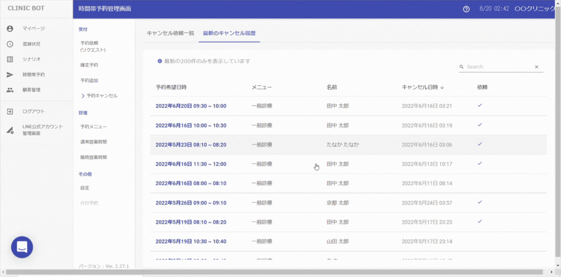Click the 依頼 checkmark for the 09:30 row
Screen dimensions: 561x277
[x=480, y=106]
